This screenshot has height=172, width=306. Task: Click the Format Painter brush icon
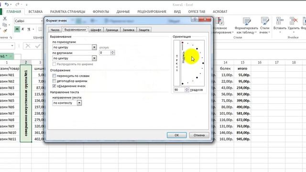click(x=5, y=31)
